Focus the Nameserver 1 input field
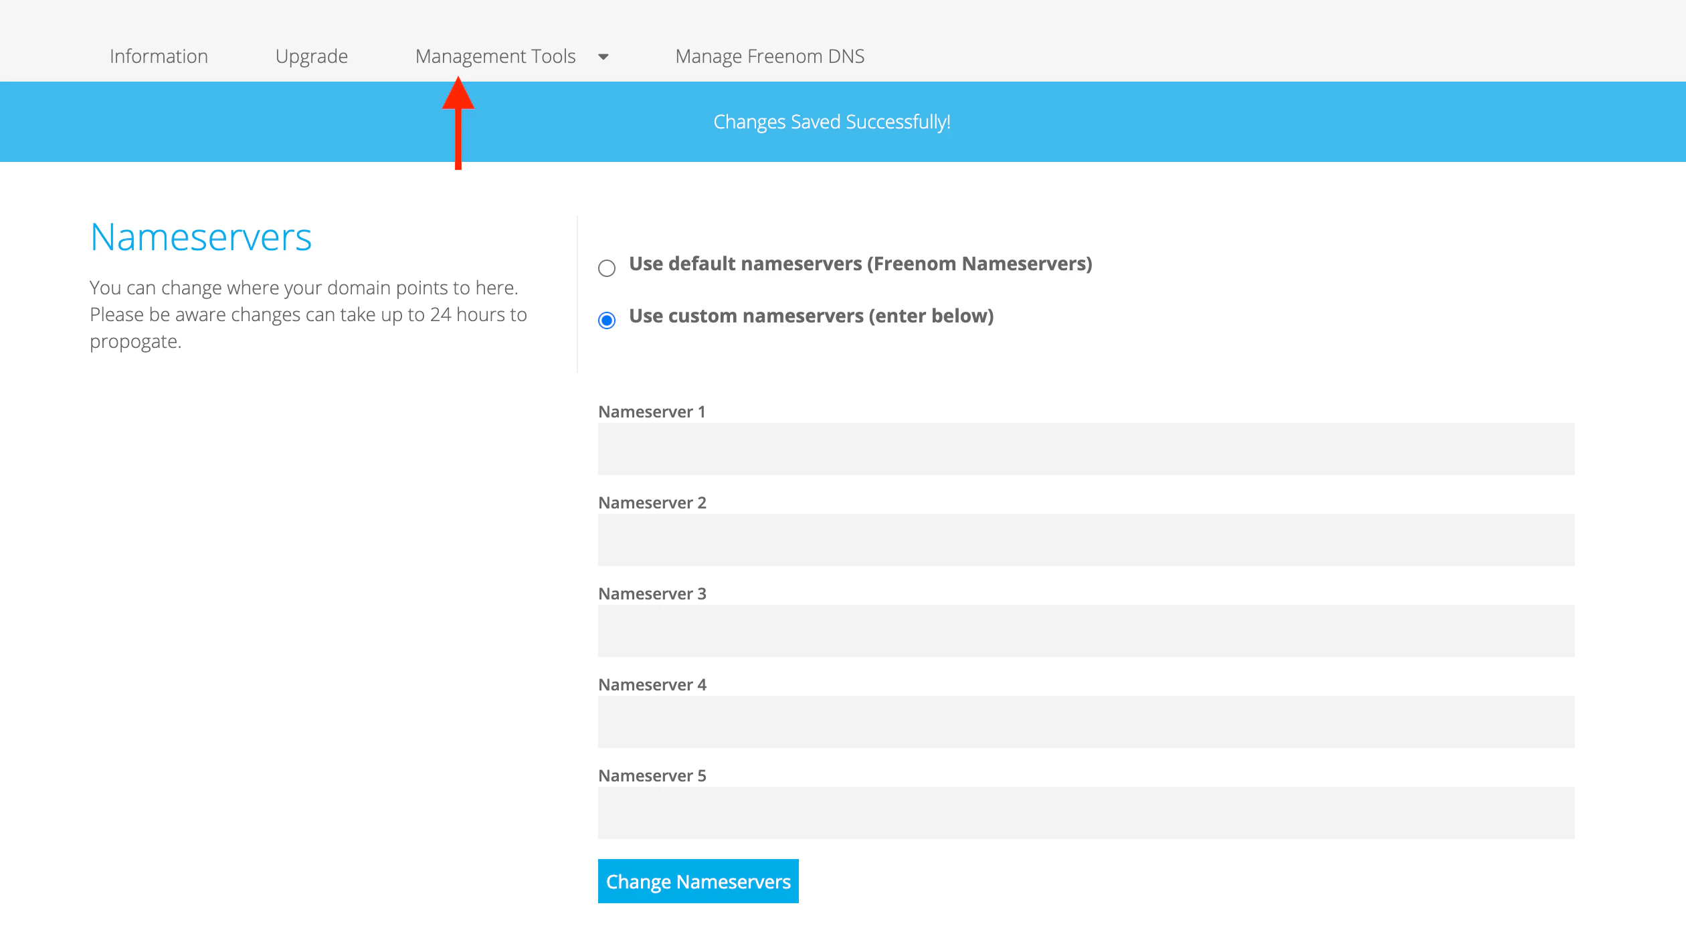The width and height of the screenshot is (1686, 938). point(1086,449)
